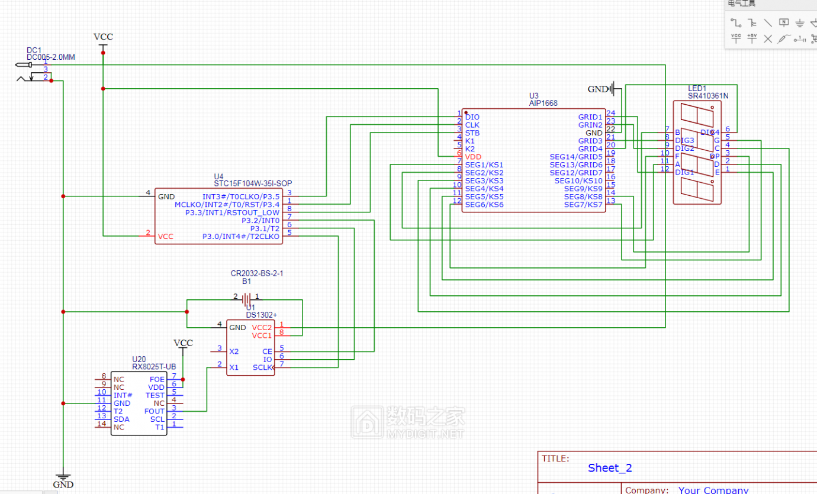Click the B1 designator label
Image resolution: width=817 pixels, height=494 pixels.
(x=246, y=282)
